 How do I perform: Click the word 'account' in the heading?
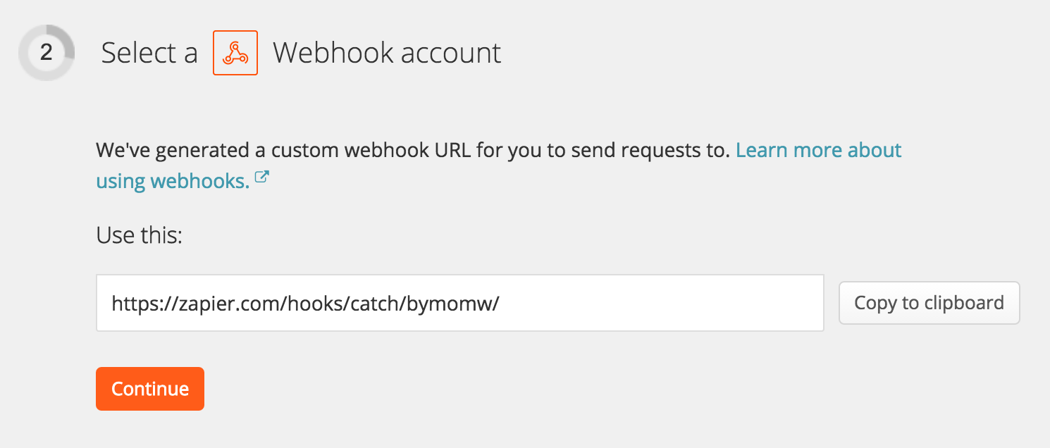[x=446, y=53]
